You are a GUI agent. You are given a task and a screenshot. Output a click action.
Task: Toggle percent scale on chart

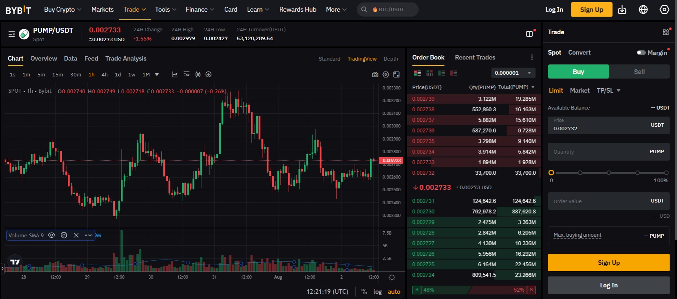(364, 292)
